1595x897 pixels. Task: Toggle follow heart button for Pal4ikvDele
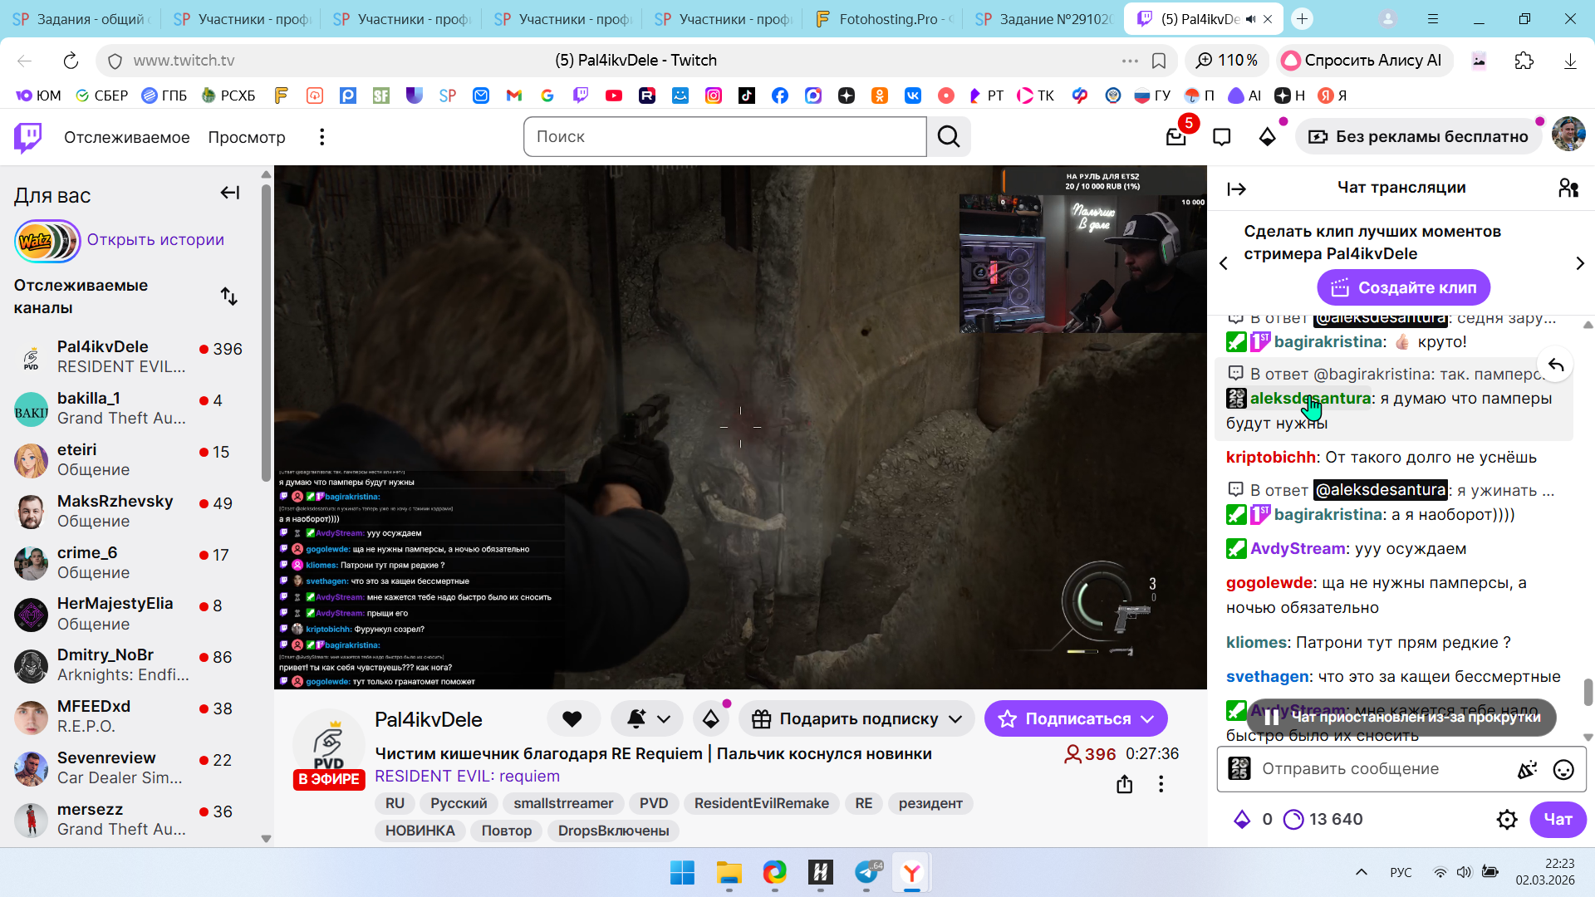coord(572,719)
